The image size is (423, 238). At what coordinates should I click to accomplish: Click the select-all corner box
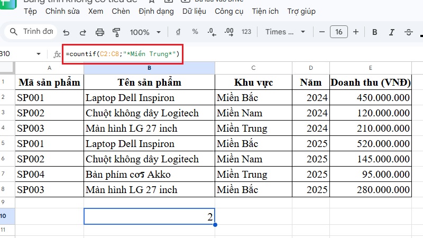pos(7,68)
